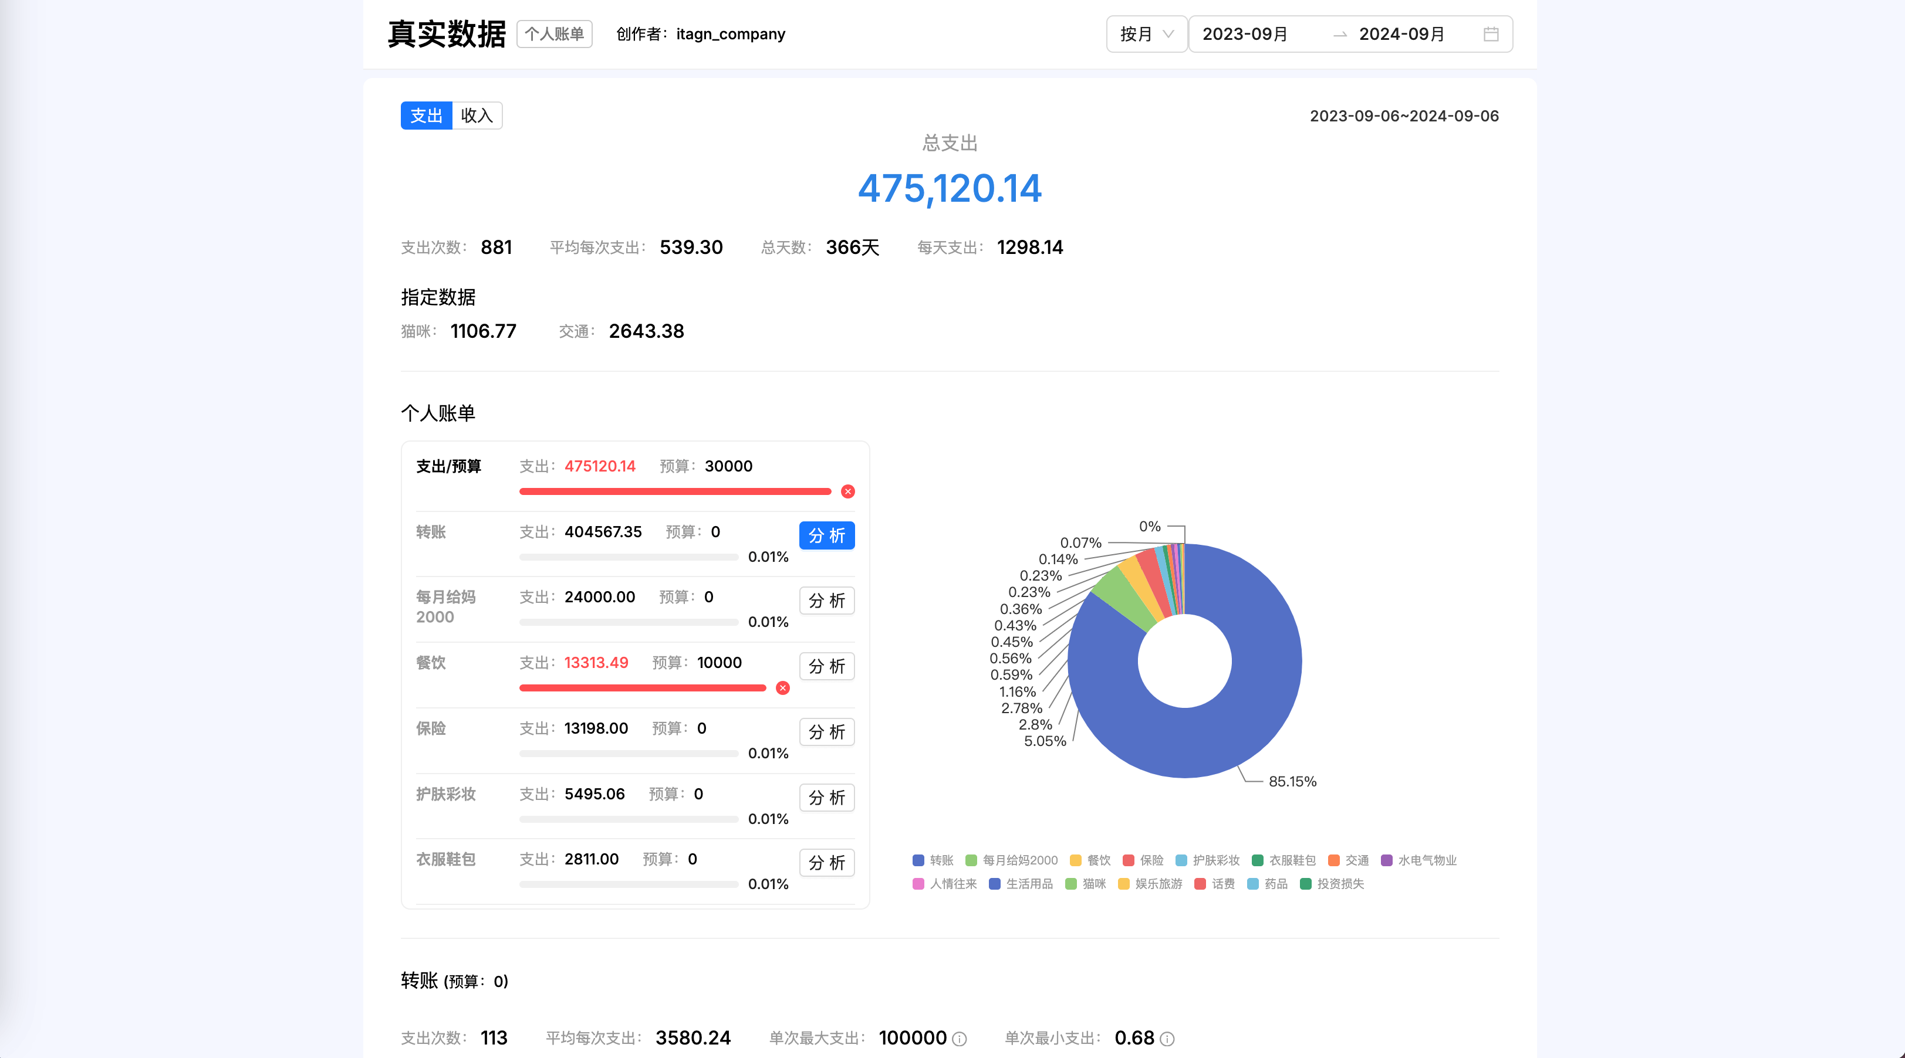Select the 支出 tab

(x=427, y=116)
